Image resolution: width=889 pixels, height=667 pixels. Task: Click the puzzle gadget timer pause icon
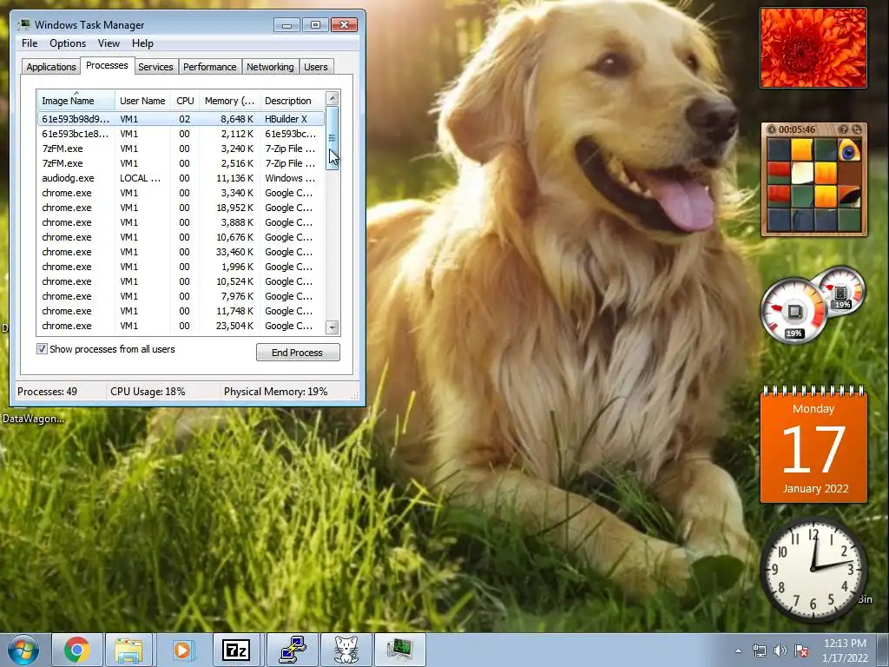pyautogui.click(x=771, y=129)
